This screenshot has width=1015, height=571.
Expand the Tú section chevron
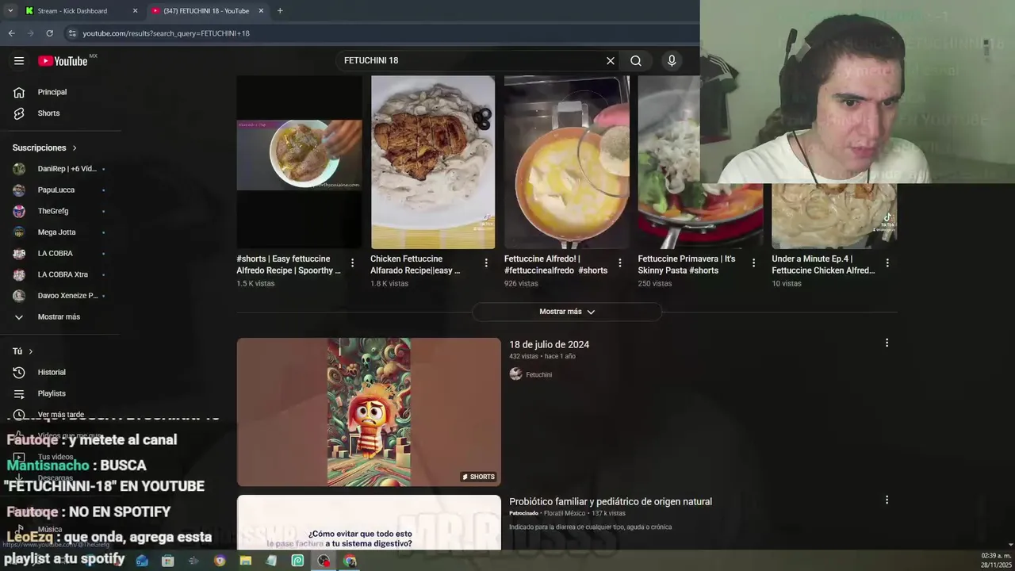coord(31,351)
